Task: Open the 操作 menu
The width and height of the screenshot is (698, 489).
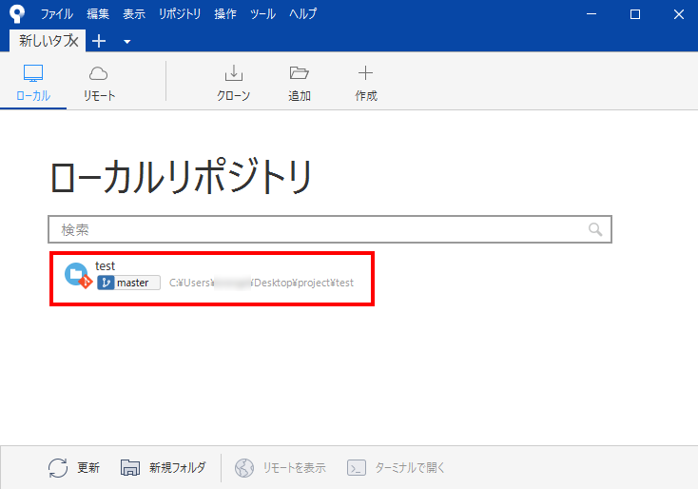Action: coord(225,14)
